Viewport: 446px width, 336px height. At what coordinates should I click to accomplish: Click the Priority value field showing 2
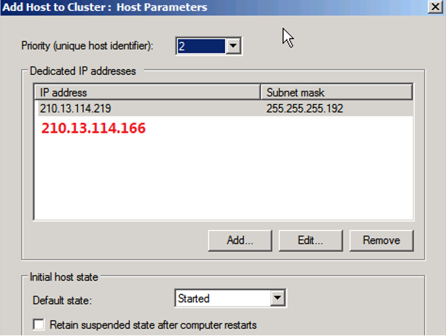coord(200,47)
